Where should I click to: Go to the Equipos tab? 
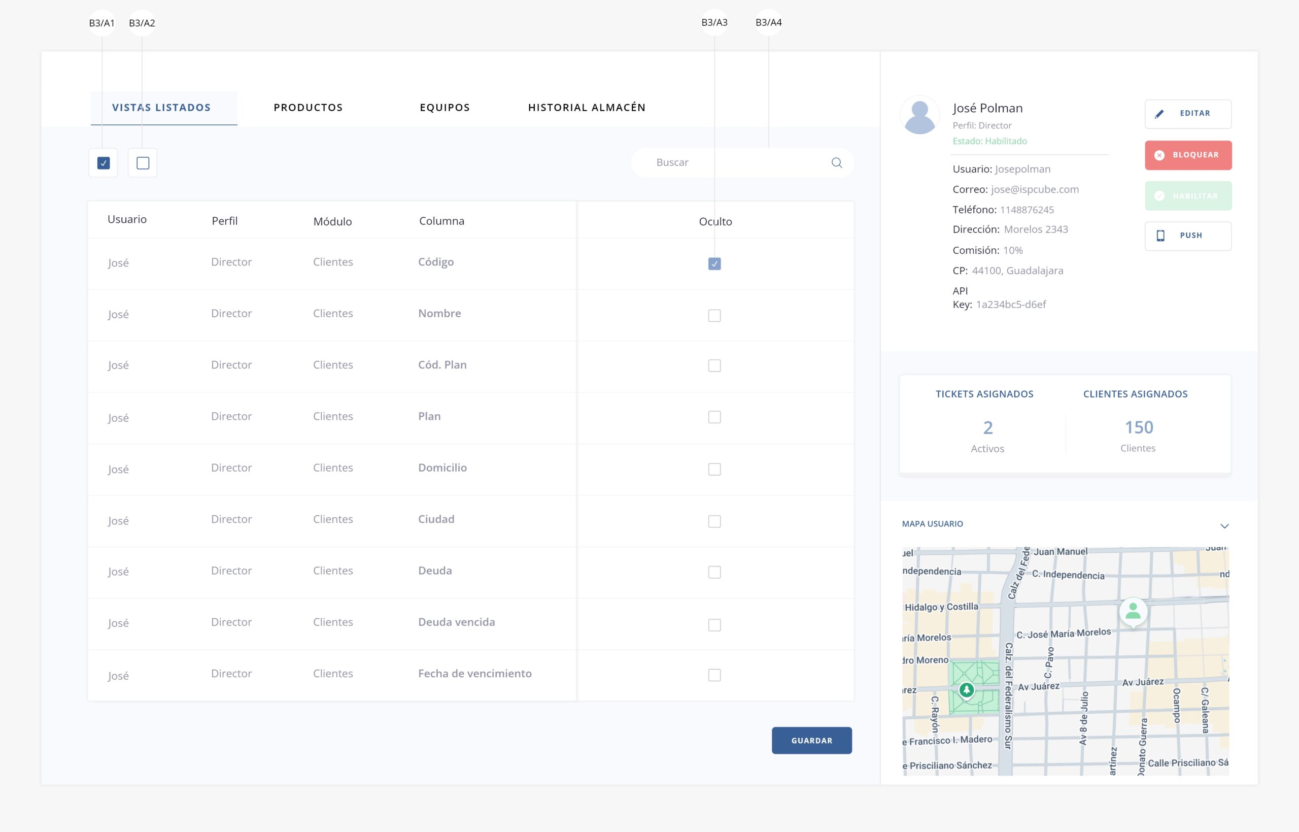click(445, 108)
